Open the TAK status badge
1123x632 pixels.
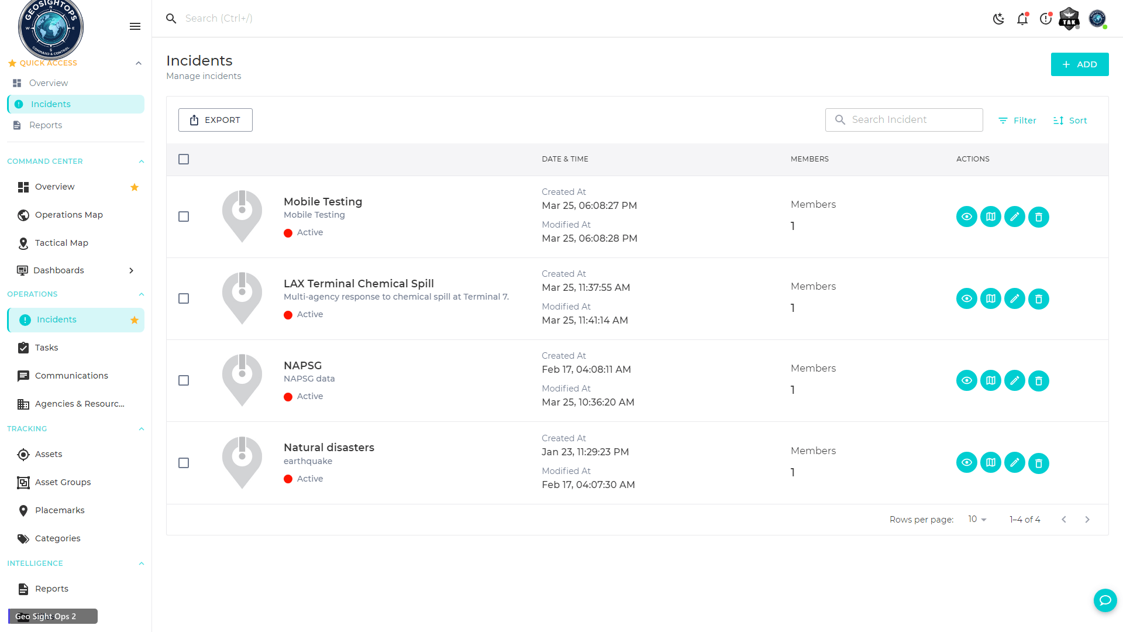pyautogui.click(x=1069, y=19)
